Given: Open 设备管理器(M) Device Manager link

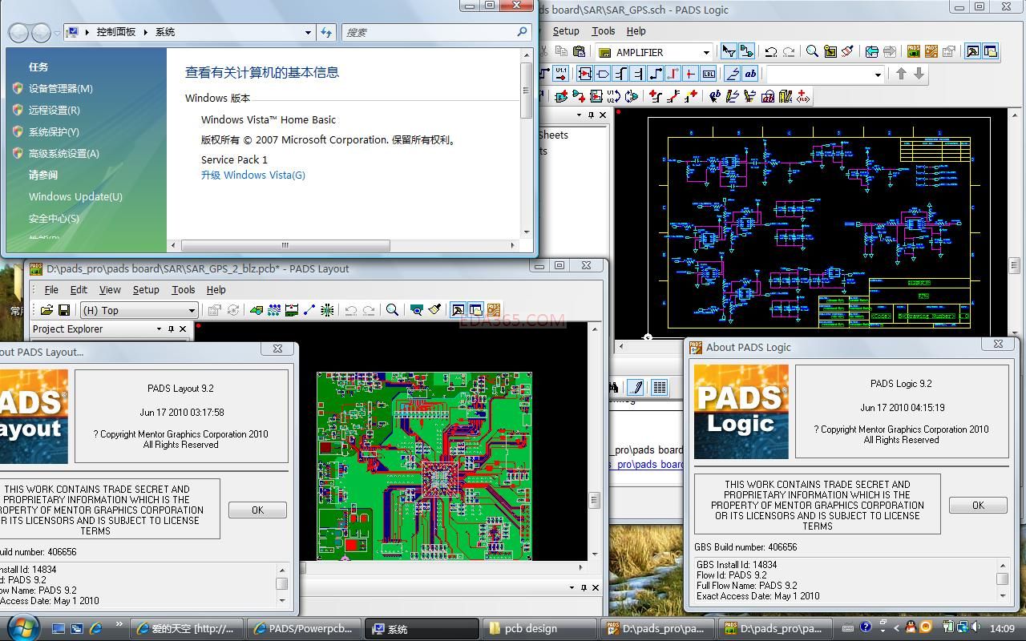Looking at the screenshot, I should 61,88.
